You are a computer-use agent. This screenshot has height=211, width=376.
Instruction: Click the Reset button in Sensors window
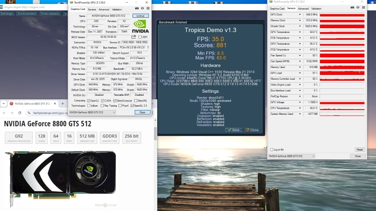360,150
